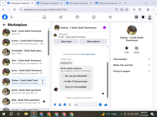157x117 pixels.
Task: Expand the Chat members section
Action: (132, 59)
